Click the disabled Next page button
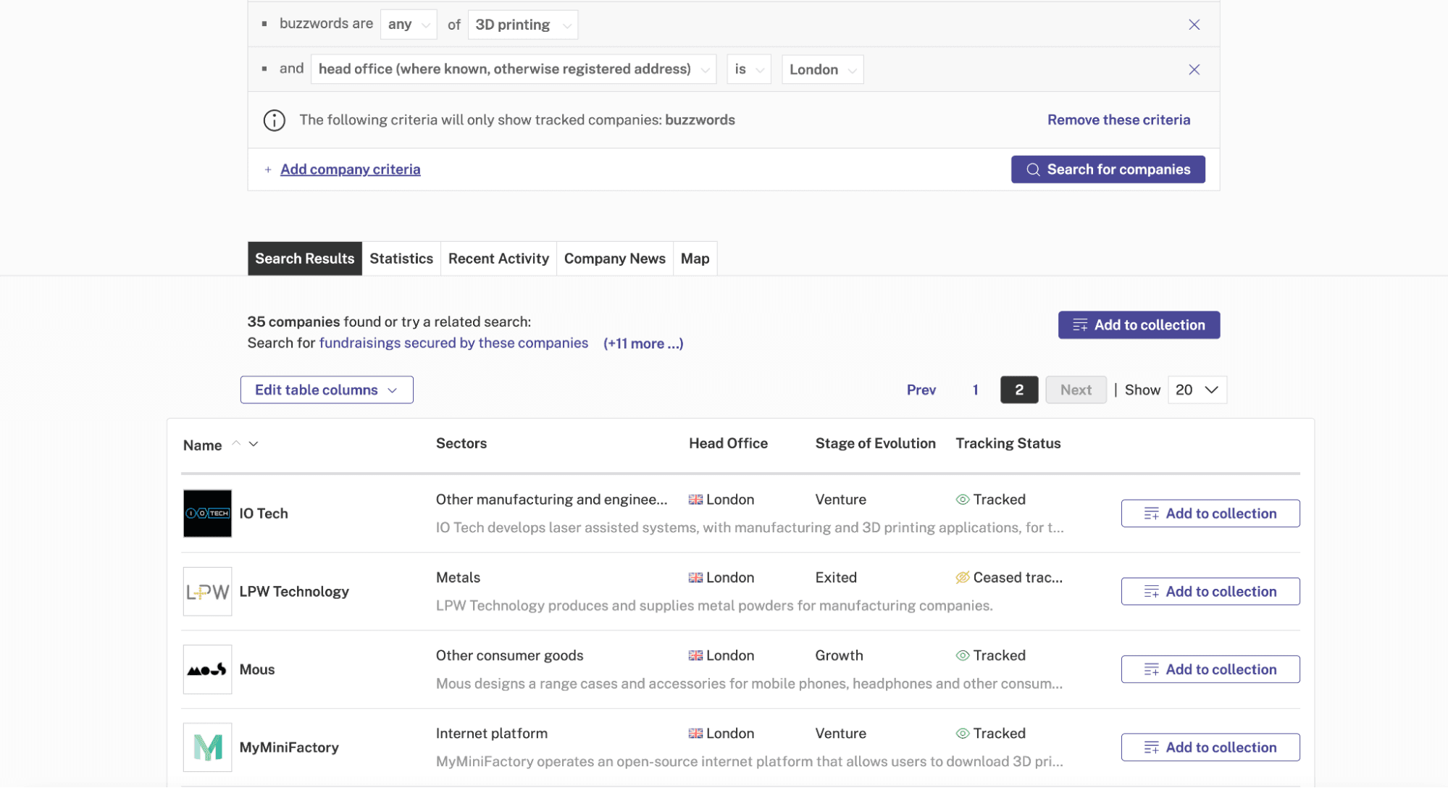Screen dimensions: 1448x788 pos(1076,390)
